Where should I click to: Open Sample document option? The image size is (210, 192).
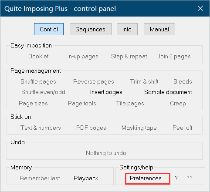point(168,92)
